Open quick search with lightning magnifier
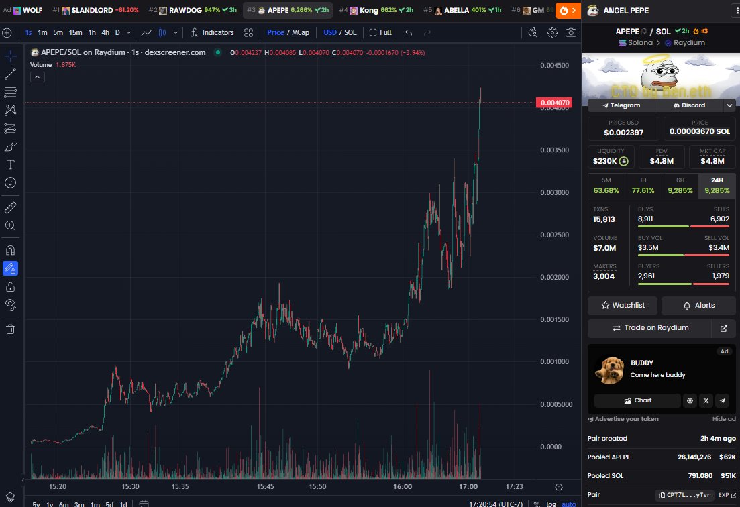Viewport: 740px width, 507px height. pos(533,33)
